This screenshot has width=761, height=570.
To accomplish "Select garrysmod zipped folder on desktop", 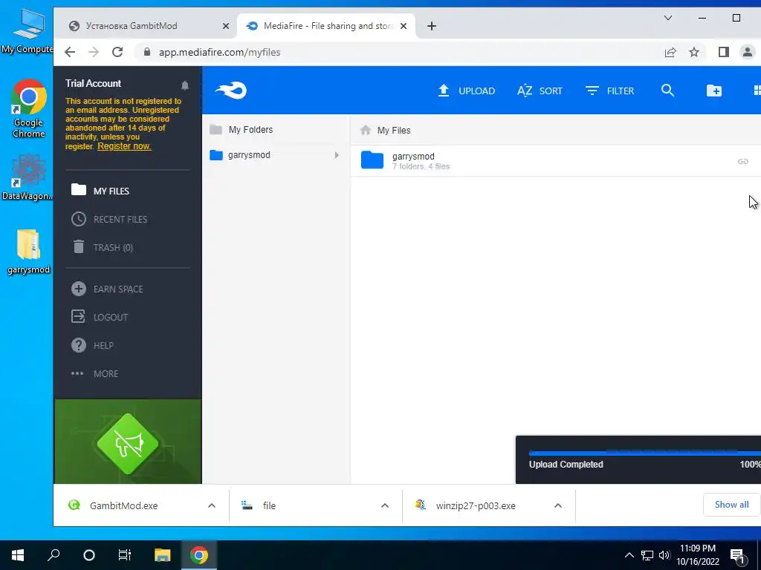I will click(28, 252).
